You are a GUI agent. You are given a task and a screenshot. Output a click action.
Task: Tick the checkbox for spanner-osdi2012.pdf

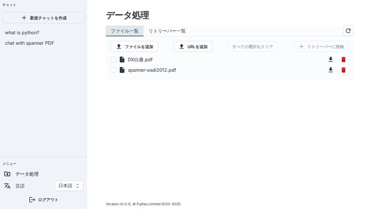click(x=113, y=70)
